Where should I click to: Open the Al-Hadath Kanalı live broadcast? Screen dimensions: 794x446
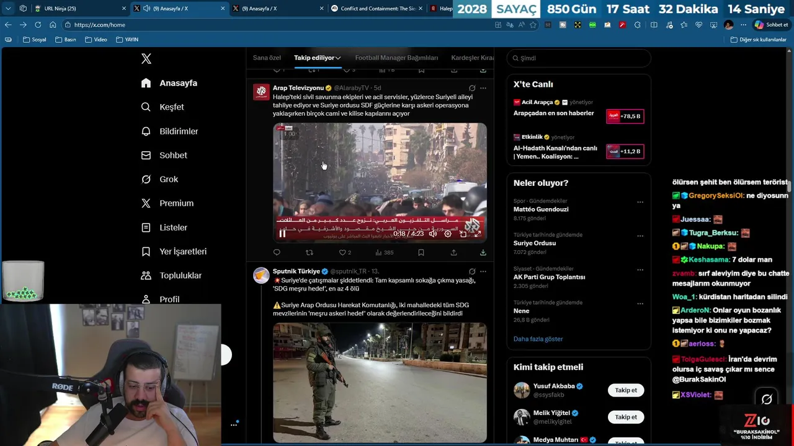578,147
